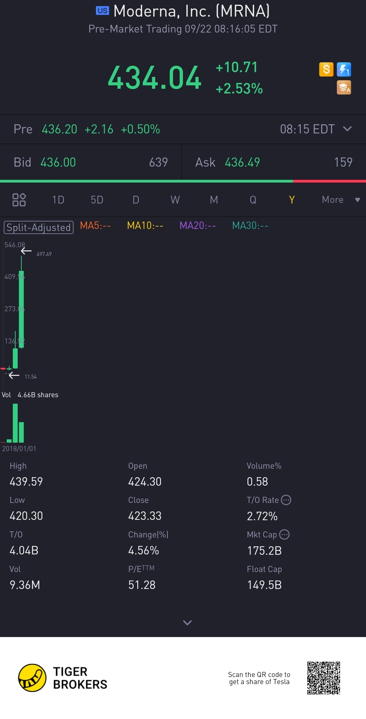This screenshot has height=719, width=366.
Task: Tap the Low value 420.30
Action: (26, 516)
